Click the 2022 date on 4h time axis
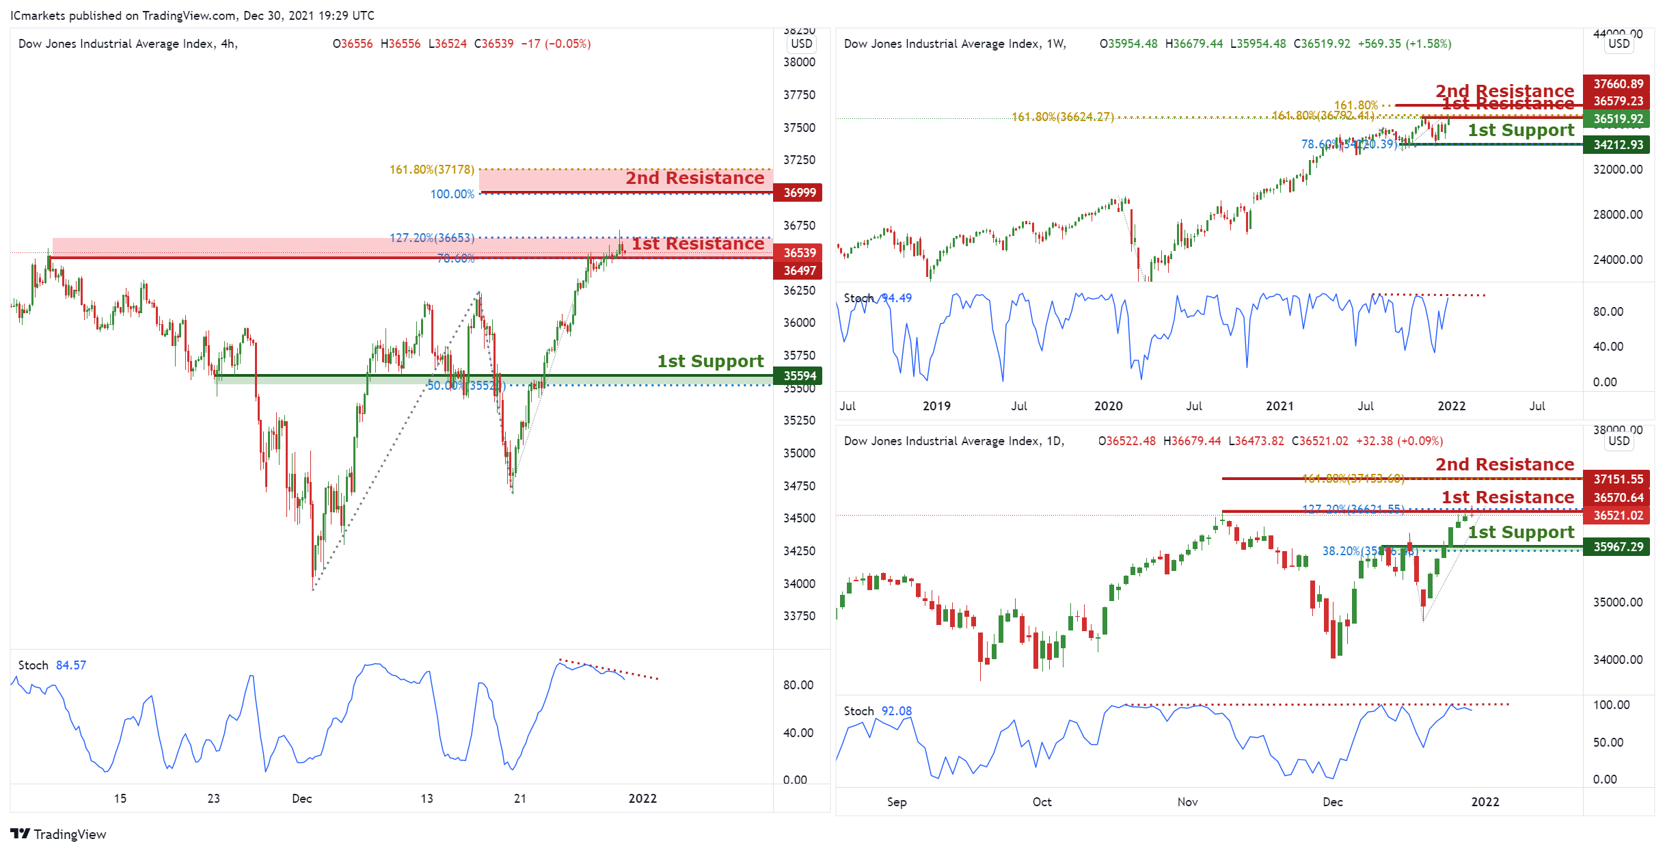Screen dimensions: 1665x852 coord(642,799)
